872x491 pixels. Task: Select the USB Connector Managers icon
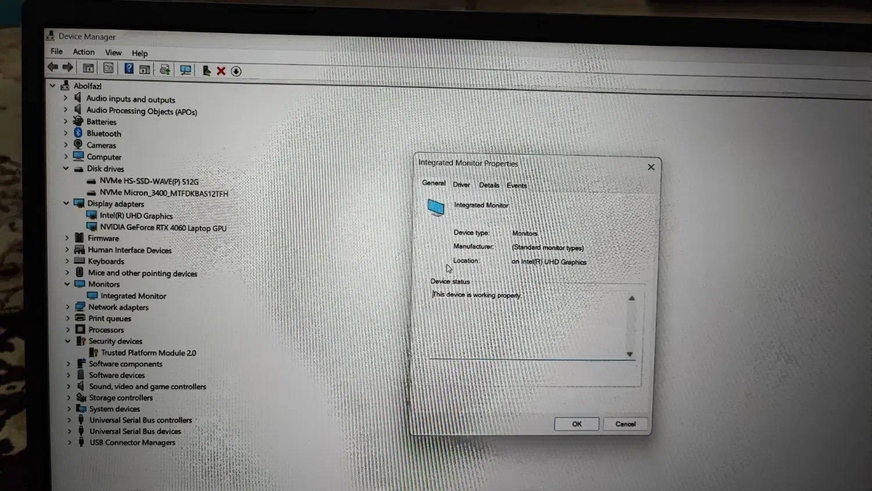tap(81, 442)
